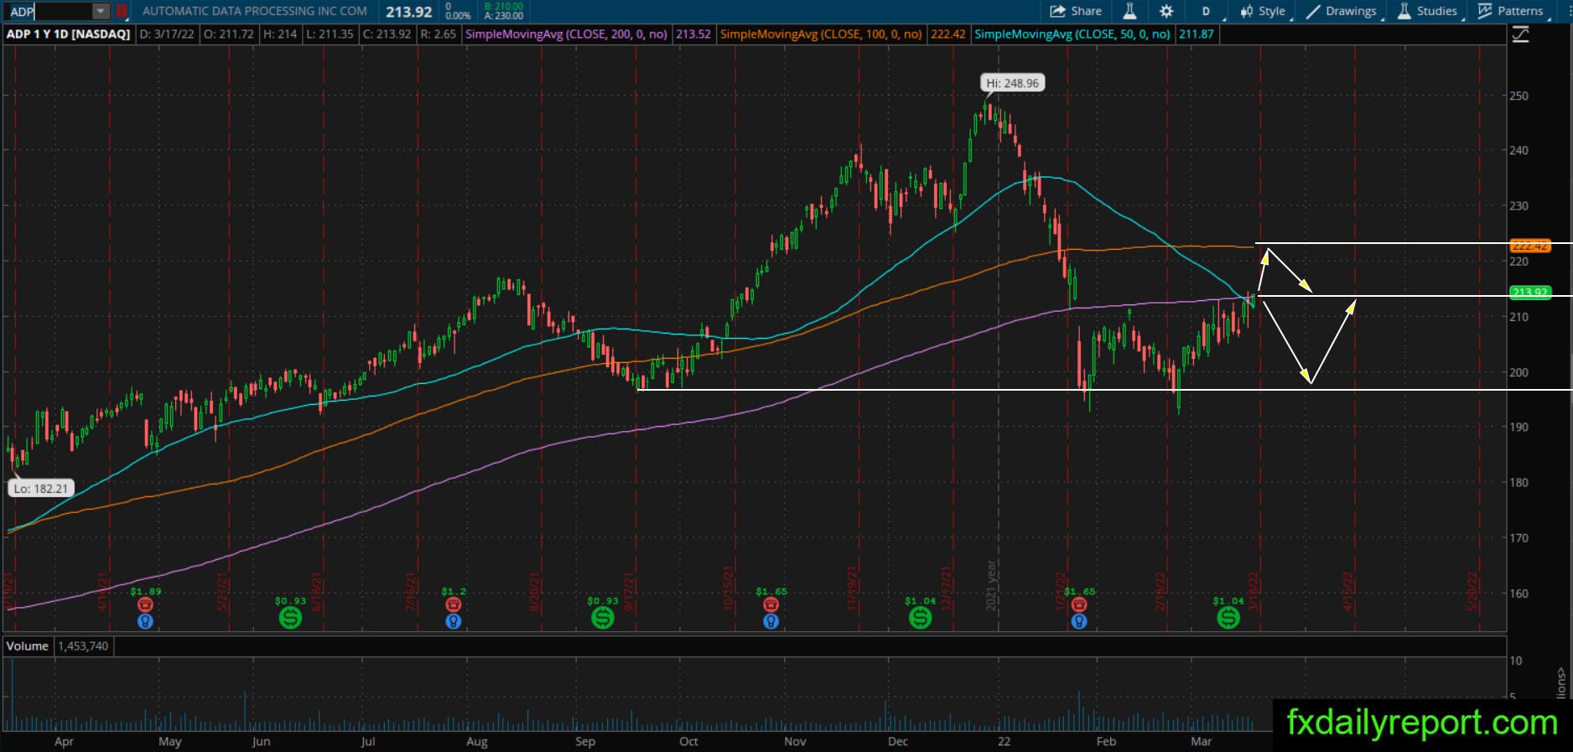Open the Drawings menu
Screen dimensions: 1573x752
pyautogui.click(x=1342, y=11)
